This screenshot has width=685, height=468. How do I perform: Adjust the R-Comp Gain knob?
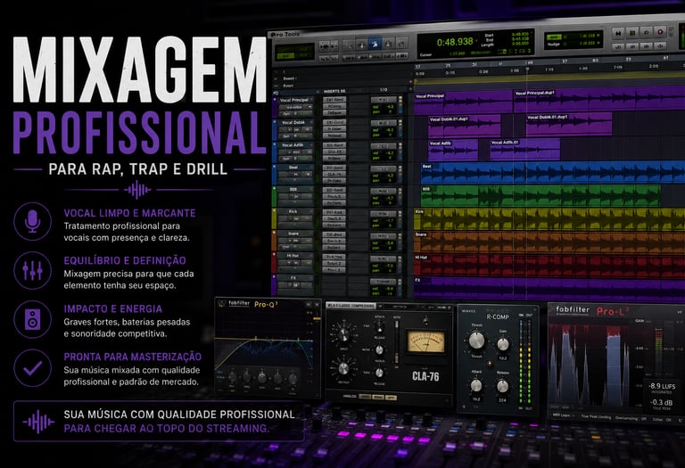[x=503, y=344]
